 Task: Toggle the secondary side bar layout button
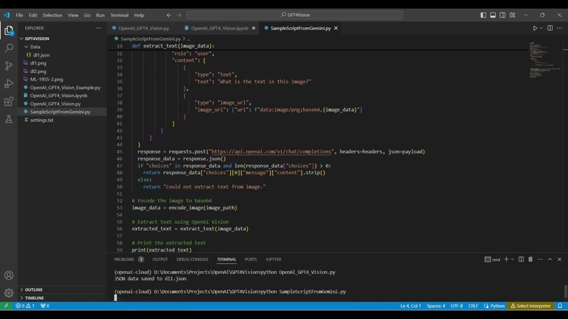pos(503,15)
